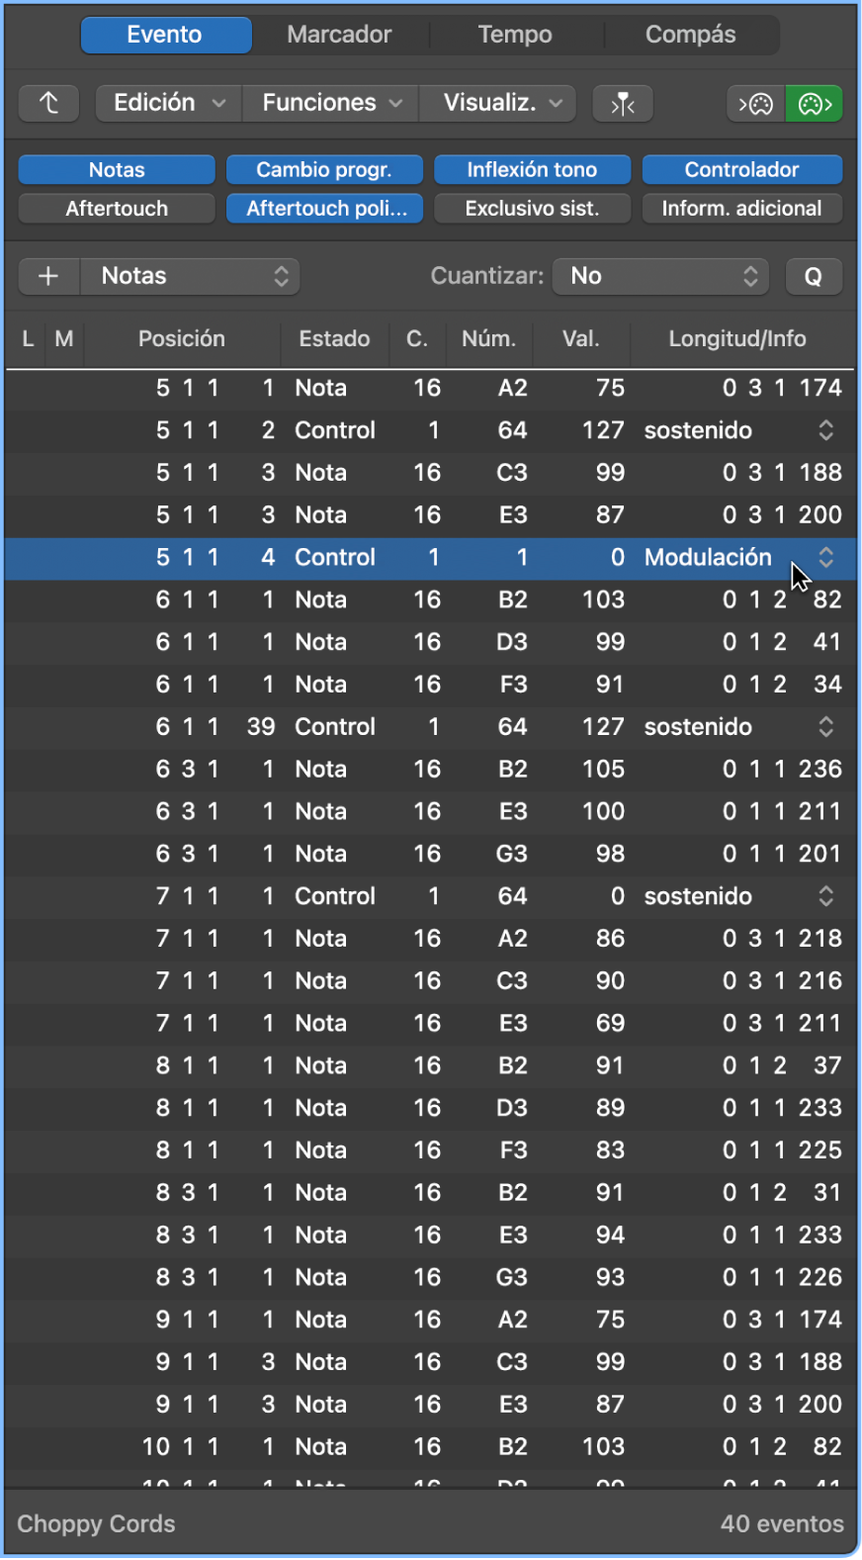Open the Edición dropdown menu
This screenshot has width=862, height=1560.
(x=169, y=103)
